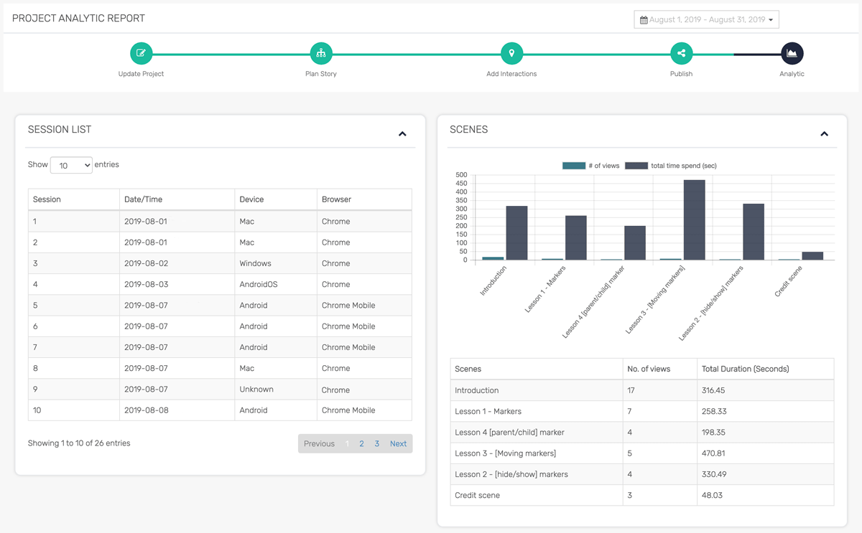This screenshot has height=533, width=862.
Task: Collapse the Scenes panel
Action: point(824,134)
